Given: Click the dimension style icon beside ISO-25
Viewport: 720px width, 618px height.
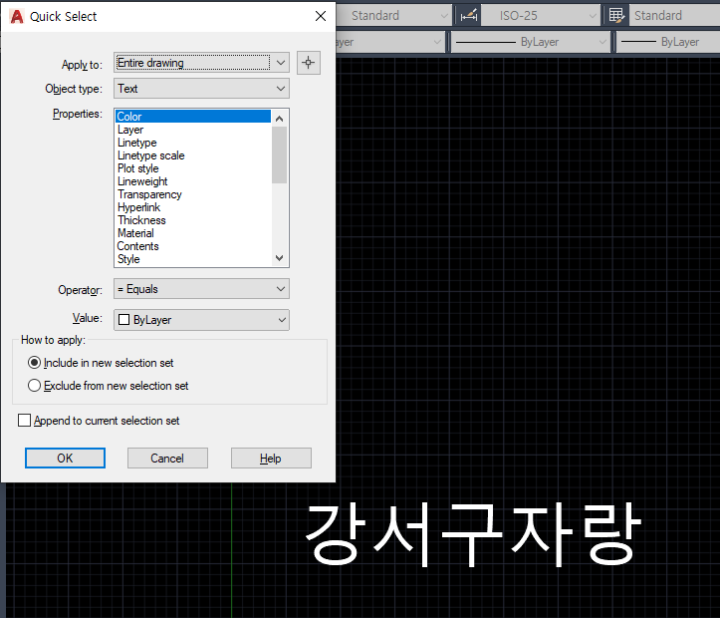Looking at the screenshot, I should pyautogui.click(x=468, y=16).
